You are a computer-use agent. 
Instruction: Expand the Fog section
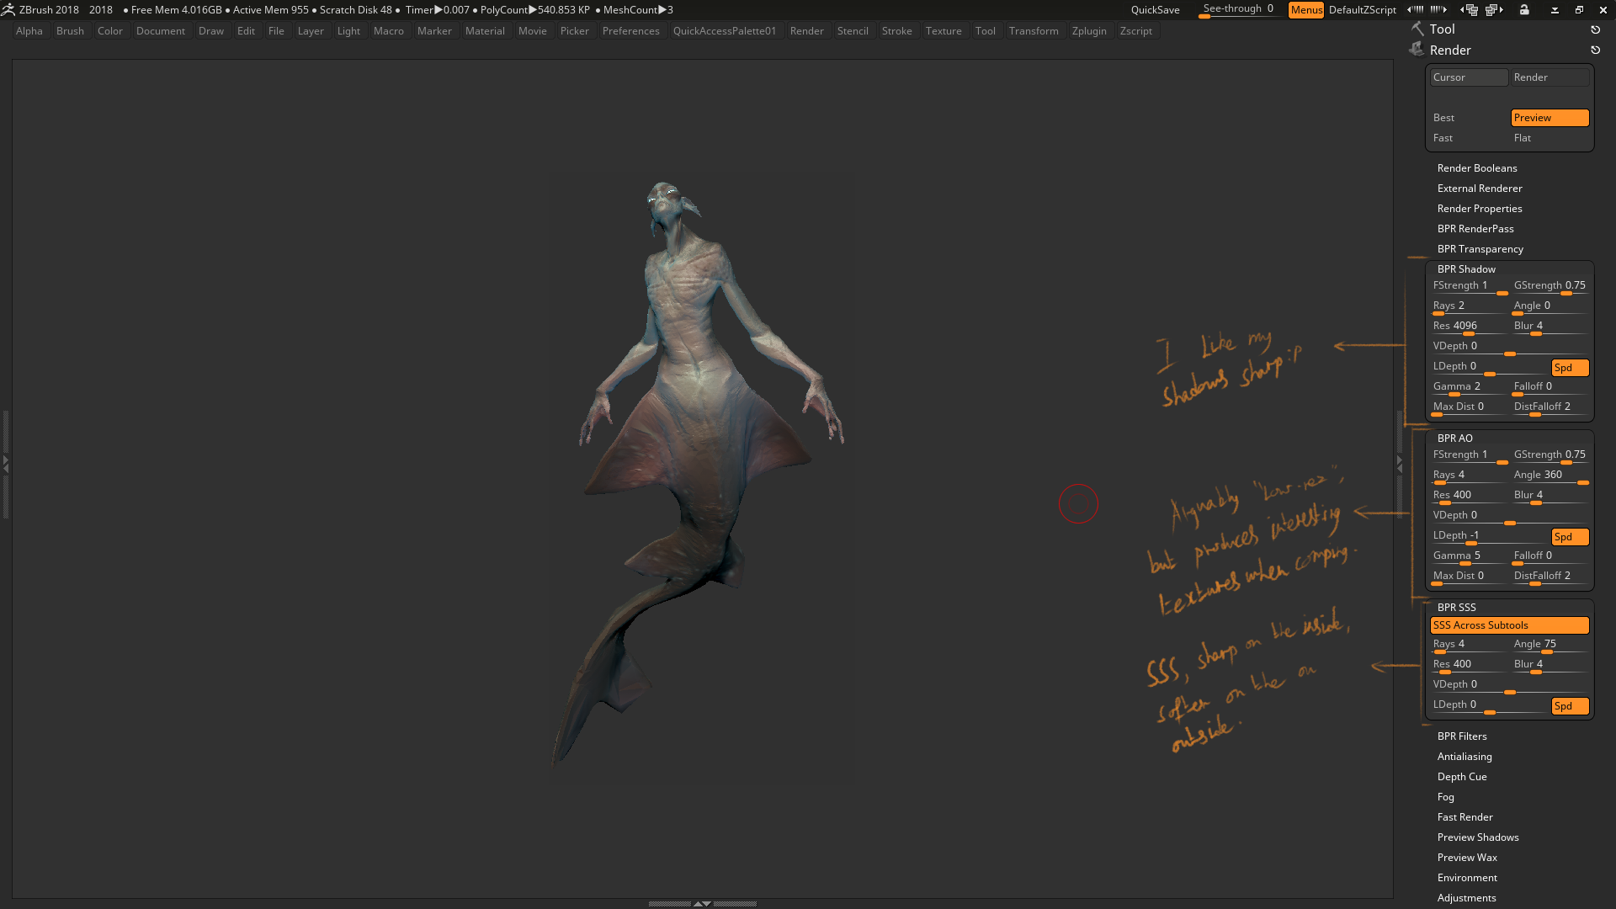(x=1446, y=797)
